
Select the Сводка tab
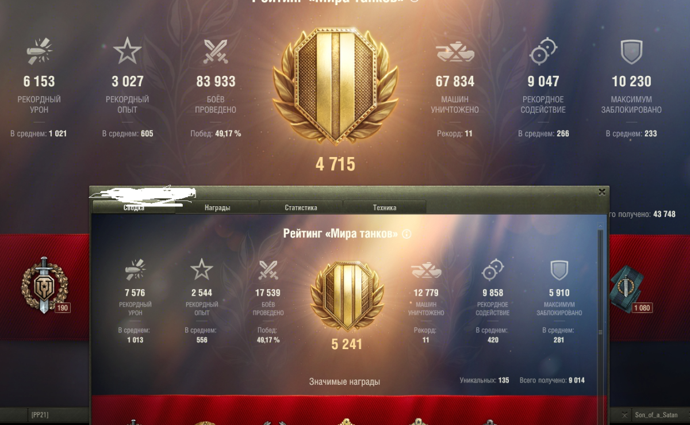click(x=133, y=208)
